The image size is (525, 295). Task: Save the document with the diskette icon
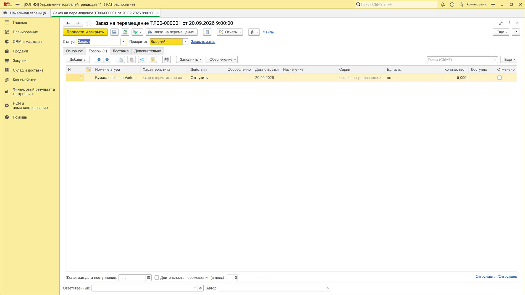click(x=114, y=32)
